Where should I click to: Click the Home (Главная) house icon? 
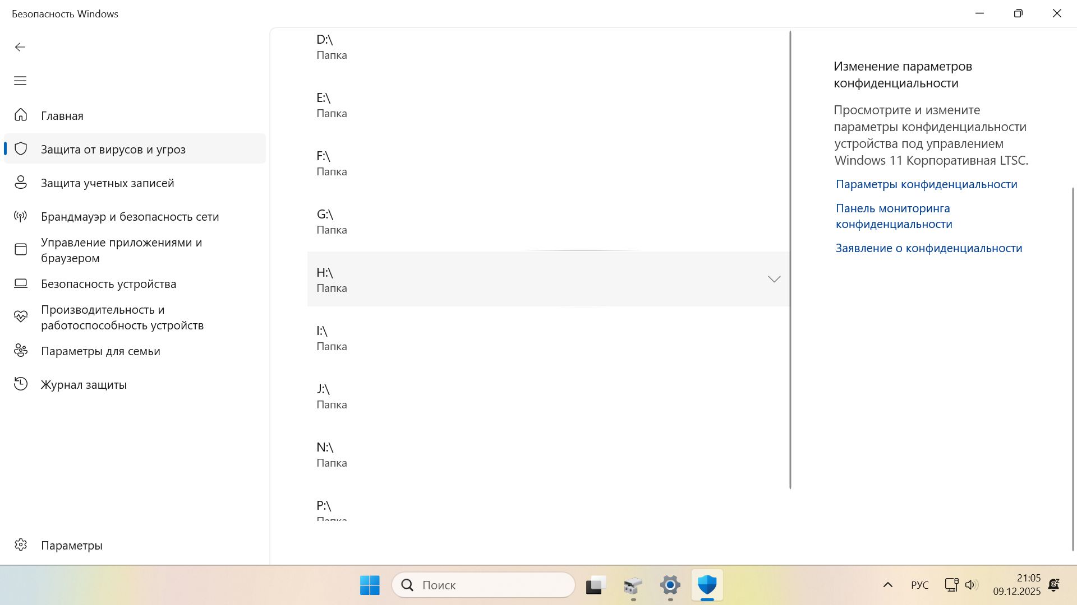[x=21, y=115]
